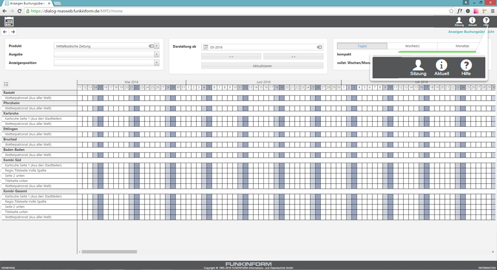
Task: Open the browser profile user icon
Action: click(x=466, y=2)
